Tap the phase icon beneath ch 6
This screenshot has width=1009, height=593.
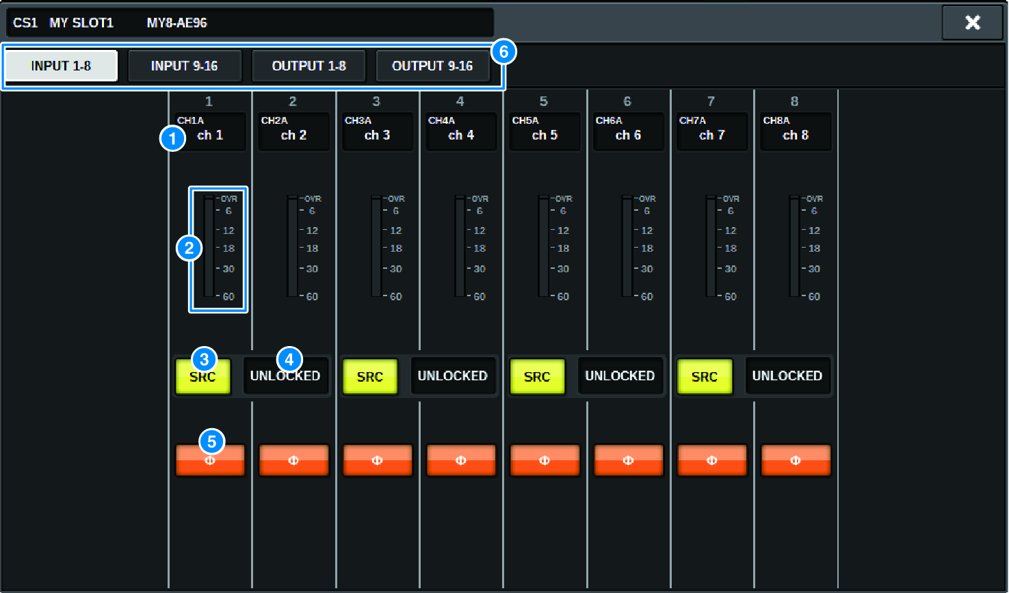point(627,460)
